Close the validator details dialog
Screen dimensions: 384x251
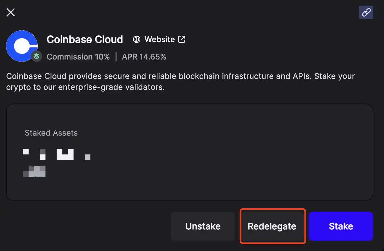[x=11, y=12]
